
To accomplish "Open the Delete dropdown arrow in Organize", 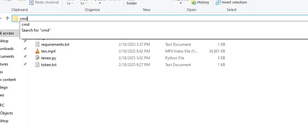I will pos(100,3).
